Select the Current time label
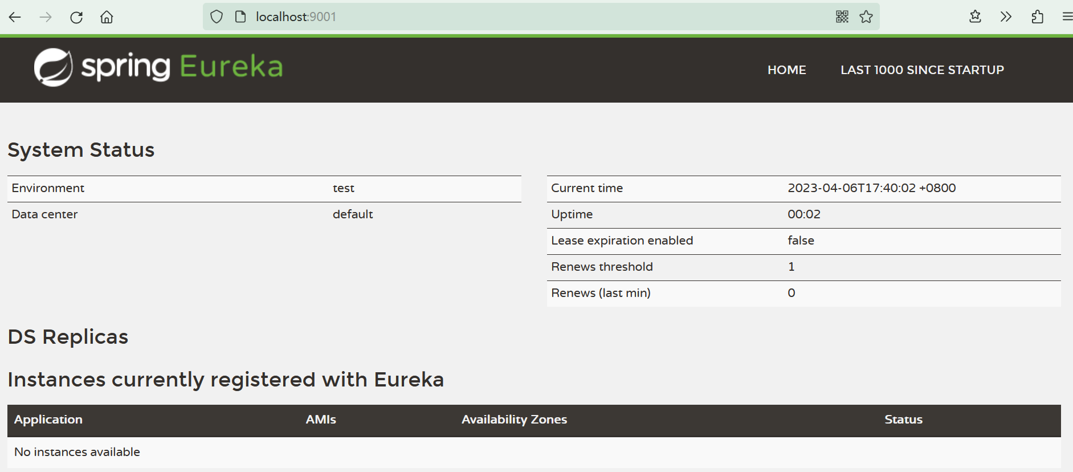Image resolution: width=1073 pixels, height=472 pixels. (587, 188)
